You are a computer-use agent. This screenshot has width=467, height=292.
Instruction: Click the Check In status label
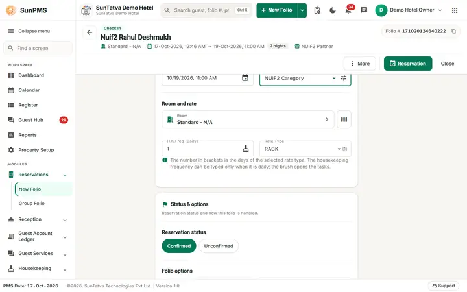pyautogui.click(x=112, y=28)
